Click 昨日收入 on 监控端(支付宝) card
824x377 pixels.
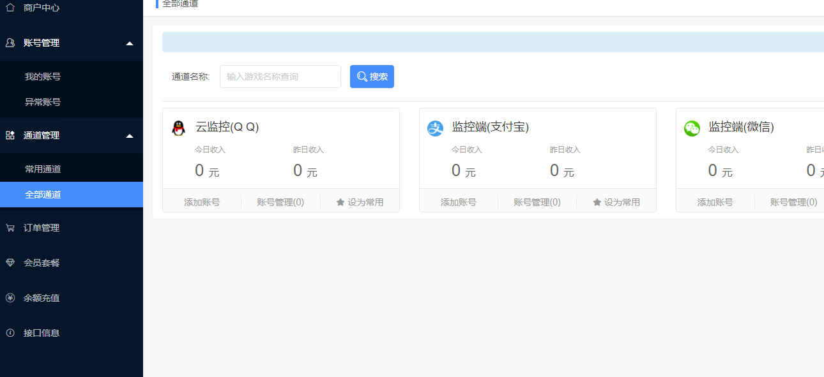click(565, 150)
